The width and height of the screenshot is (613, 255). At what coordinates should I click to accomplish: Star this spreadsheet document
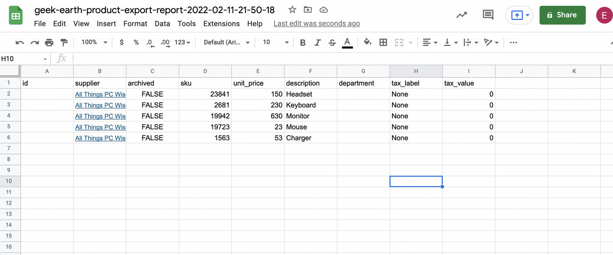click(x=292, y=10)
